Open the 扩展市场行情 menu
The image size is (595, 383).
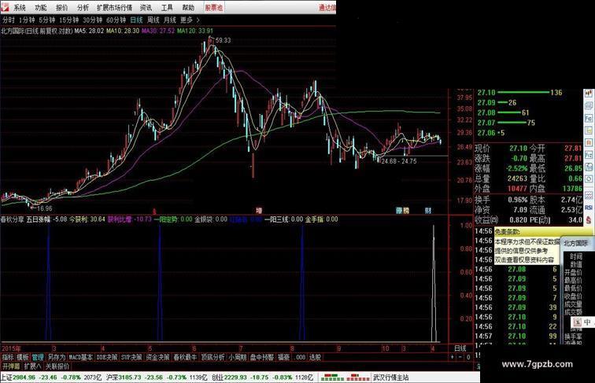tap(115, 7)
